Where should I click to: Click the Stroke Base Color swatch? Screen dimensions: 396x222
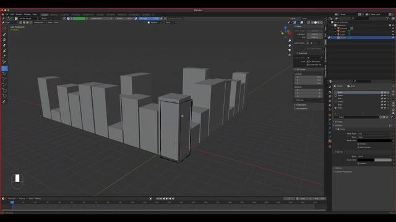coord(374,141)
